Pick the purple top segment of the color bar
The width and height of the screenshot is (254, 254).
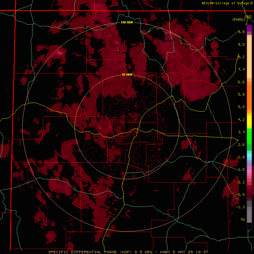pyautogui.click(x=249, y=28)
